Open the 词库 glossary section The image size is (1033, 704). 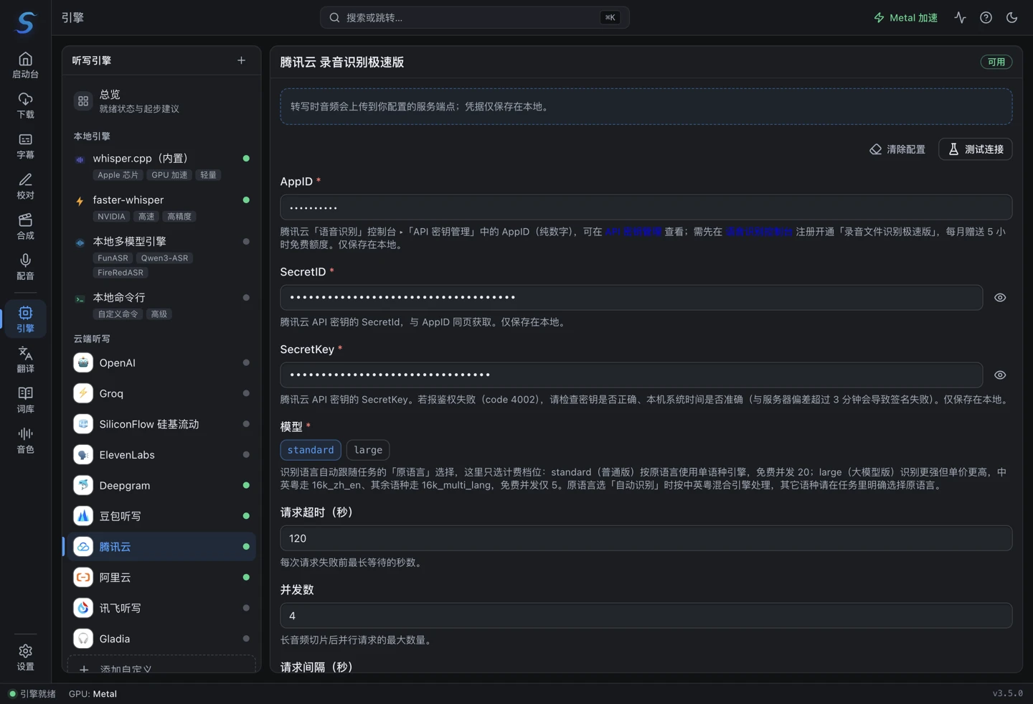[25, 400]
